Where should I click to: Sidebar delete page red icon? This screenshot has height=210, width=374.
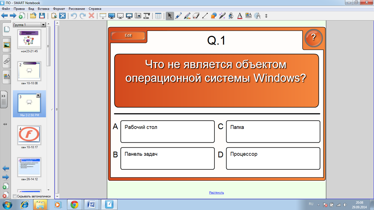pos(5,195)
